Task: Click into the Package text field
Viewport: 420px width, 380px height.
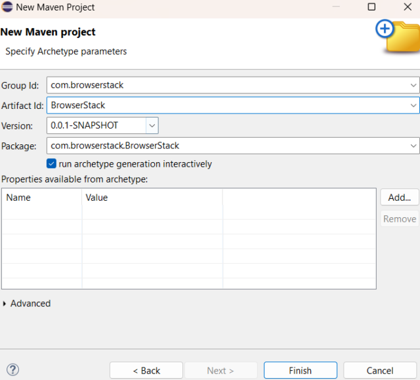Action: point(228,146)
